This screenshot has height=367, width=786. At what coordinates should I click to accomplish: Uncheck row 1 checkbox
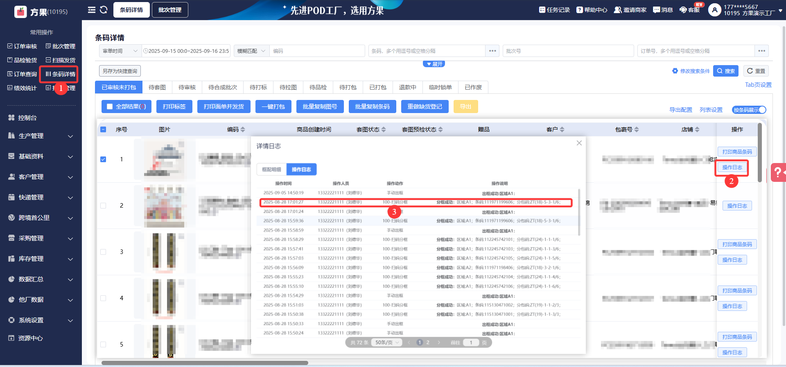tap(103, 159)
